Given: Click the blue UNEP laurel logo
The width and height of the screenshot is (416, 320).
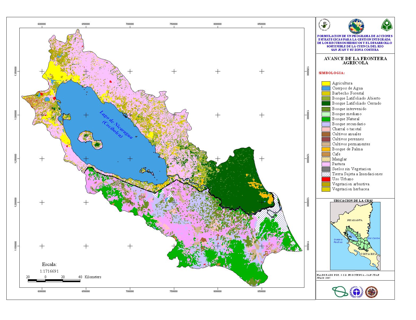Looking at the screenshot, I should (x=356, y=292).
